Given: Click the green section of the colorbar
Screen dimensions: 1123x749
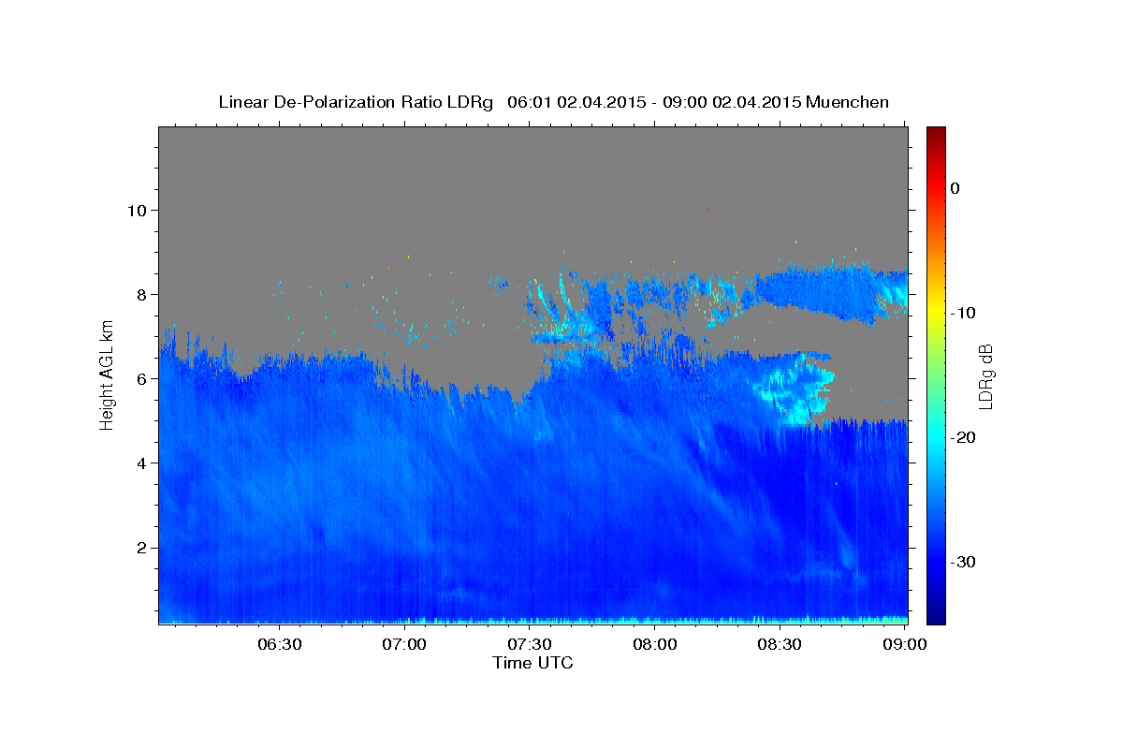Looking at the screenshot, I should pos(936,374).
